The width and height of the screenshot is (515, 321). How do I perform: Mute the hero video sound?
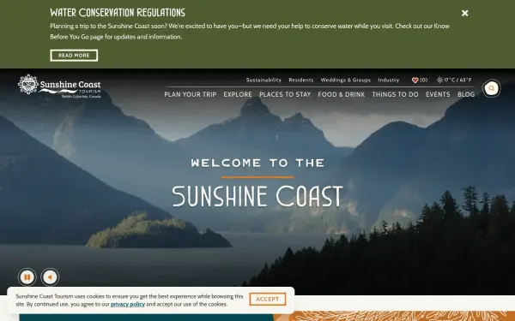50,277
